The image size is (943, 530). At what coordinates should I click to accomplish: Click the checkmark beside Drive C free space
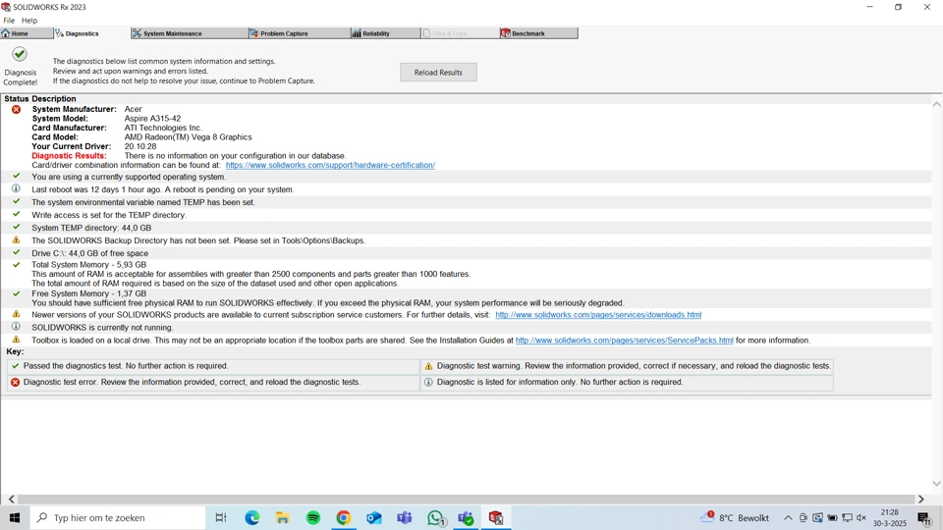(17, 252)
